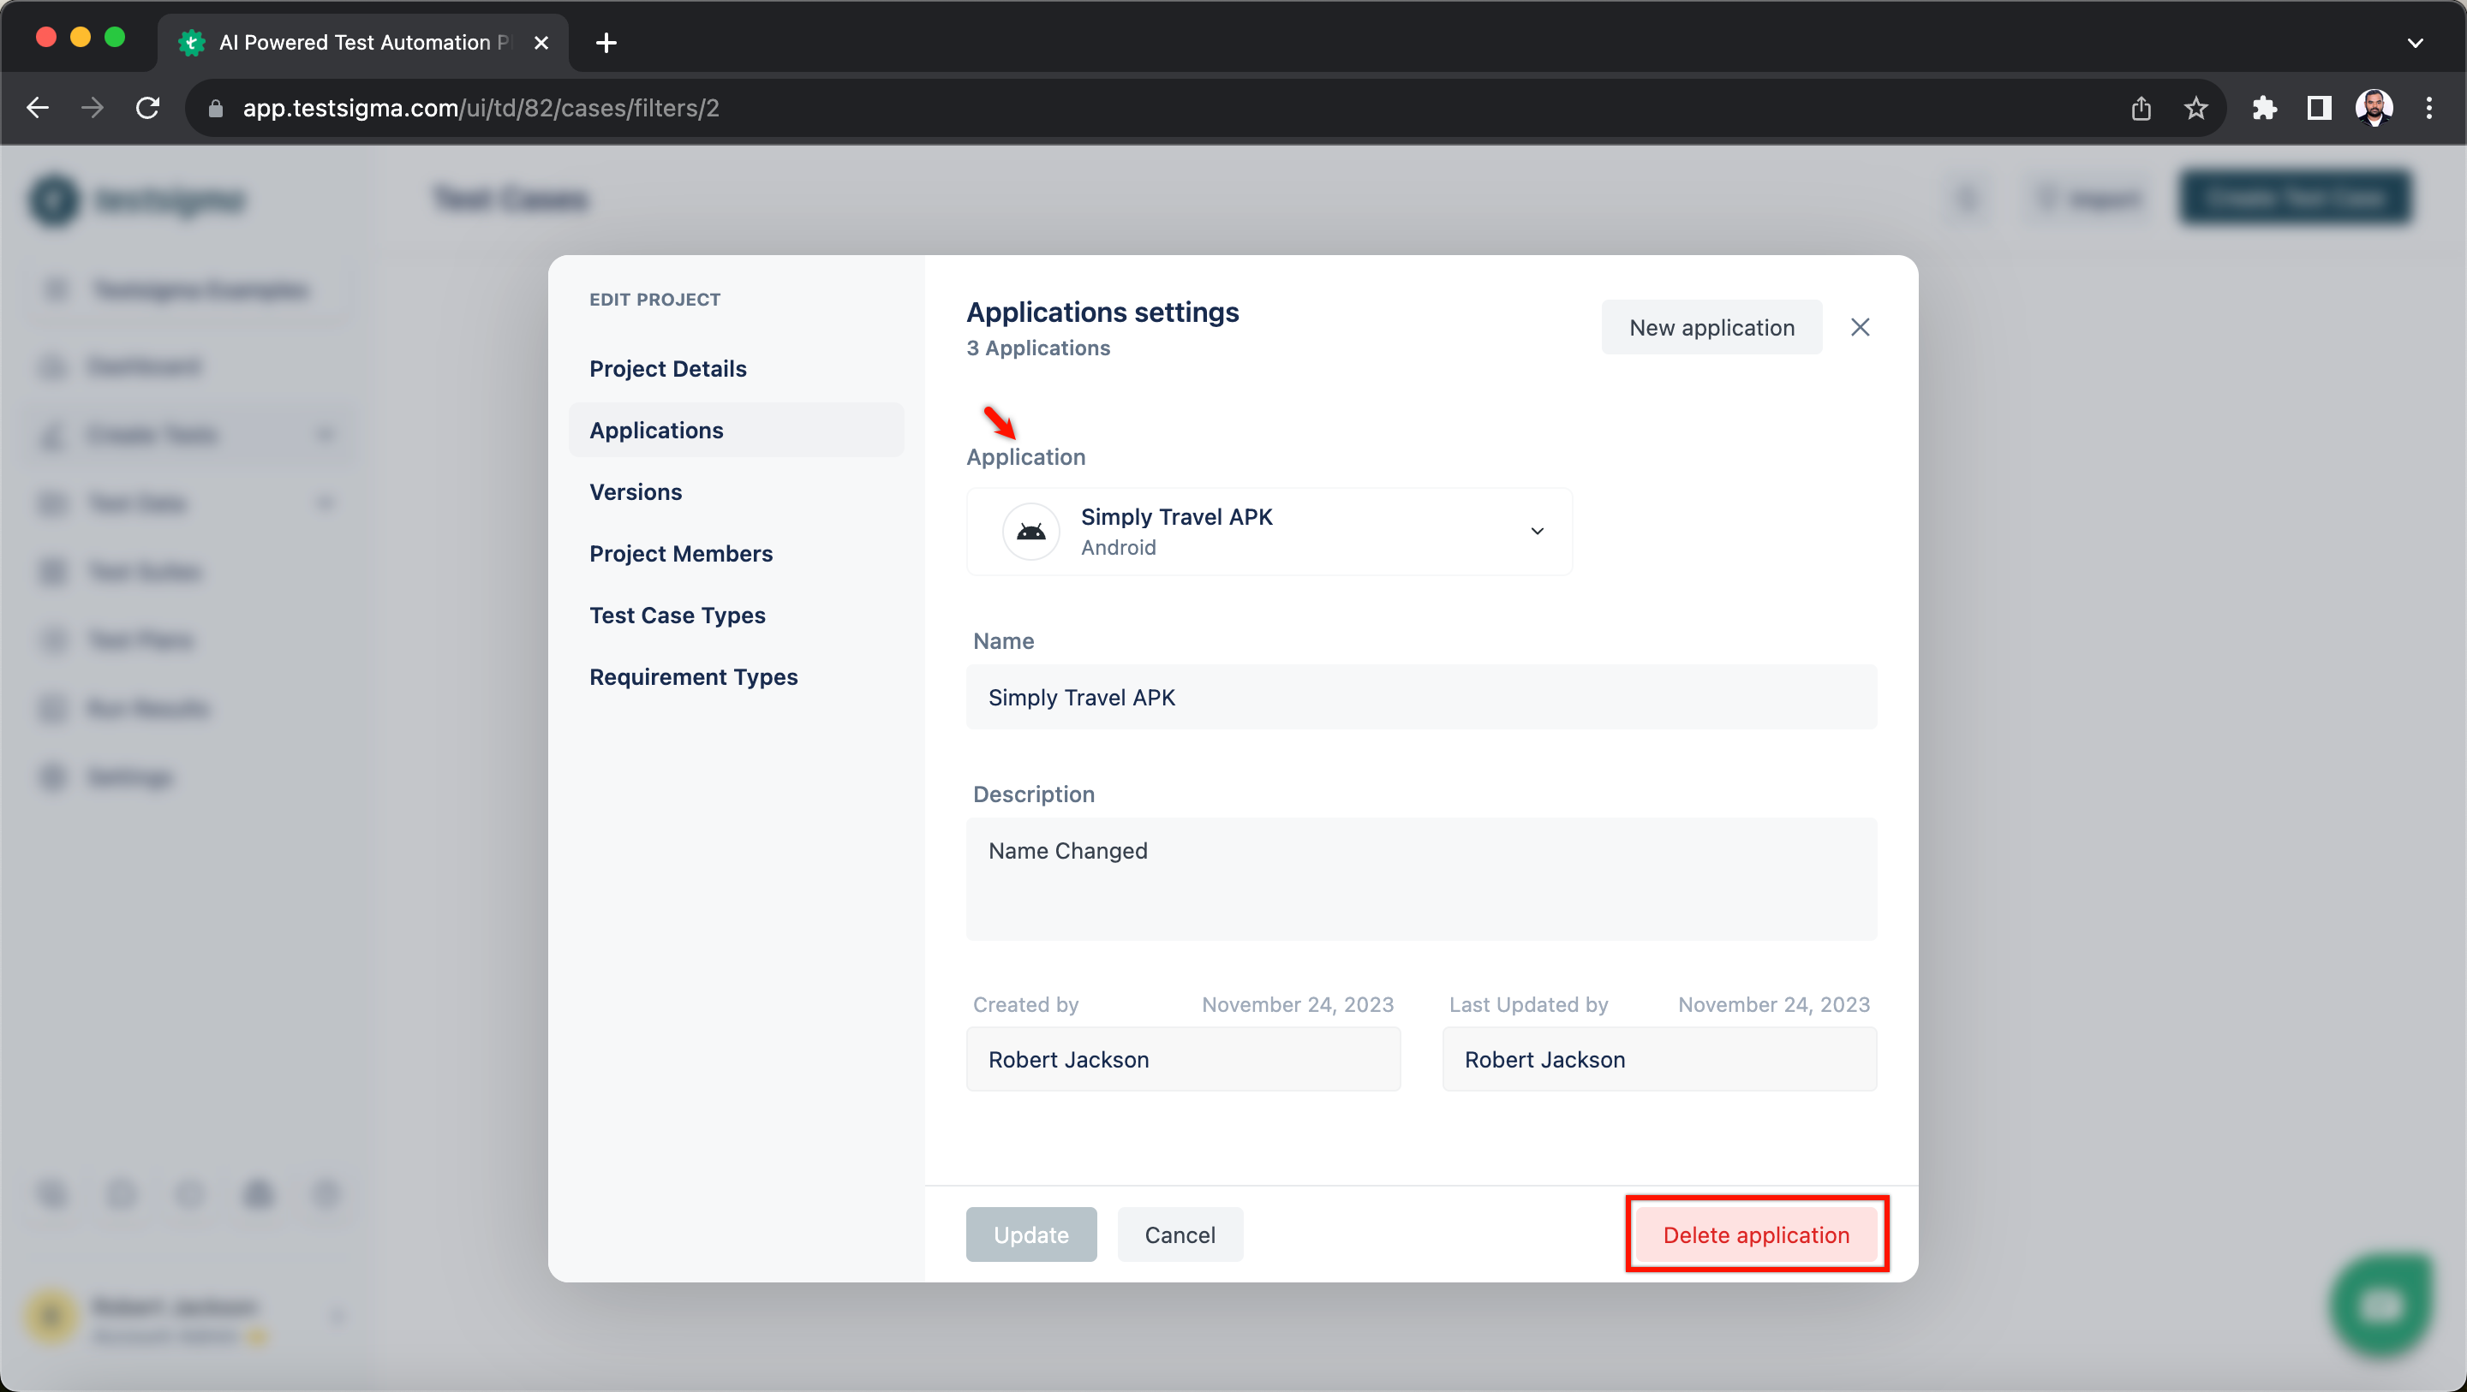The width and height of the screenshot is (2467, 1392).
Task: Open the green chat support widget
Action: point(2380,1304)
